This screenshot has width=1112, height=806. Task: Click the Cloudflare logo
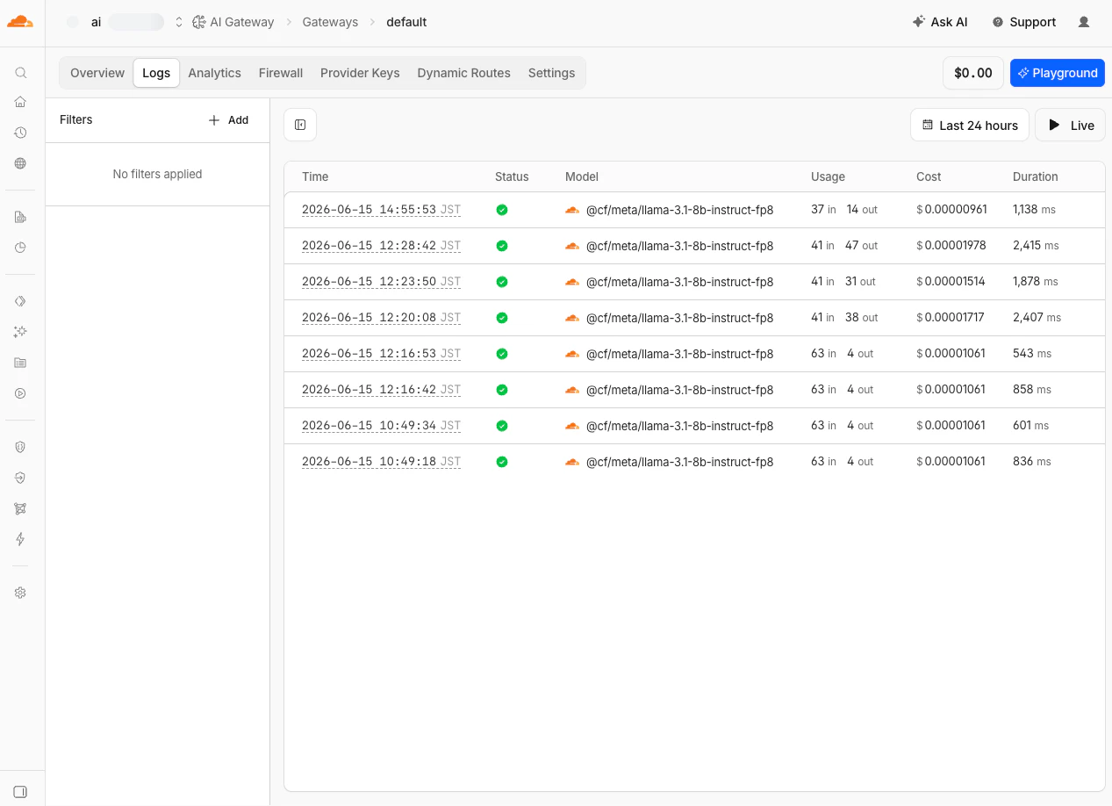point(20,22)
